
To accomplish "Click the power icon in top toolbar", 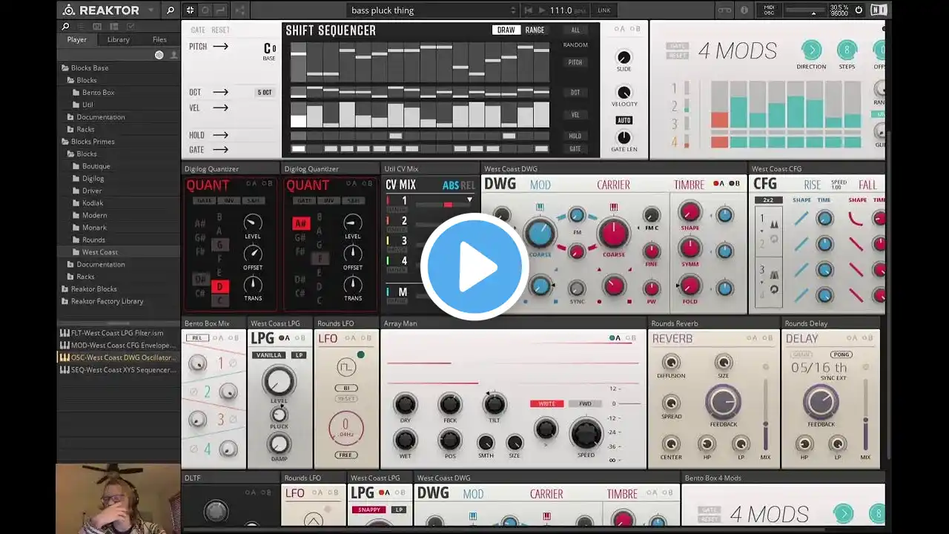I will (859, 10).
